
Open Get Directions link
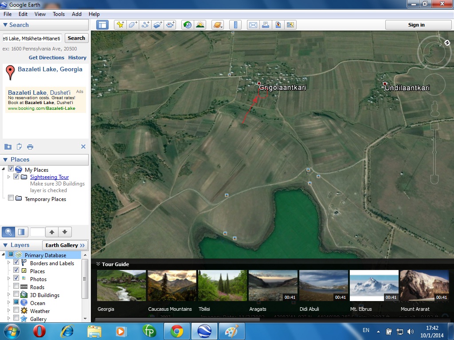(x=46, y=58)
